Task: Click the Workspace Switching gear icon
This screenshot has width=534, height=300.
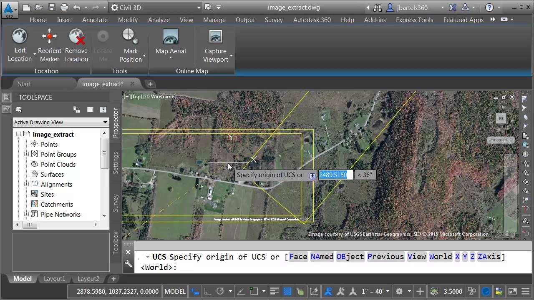Action: [399, 291]
